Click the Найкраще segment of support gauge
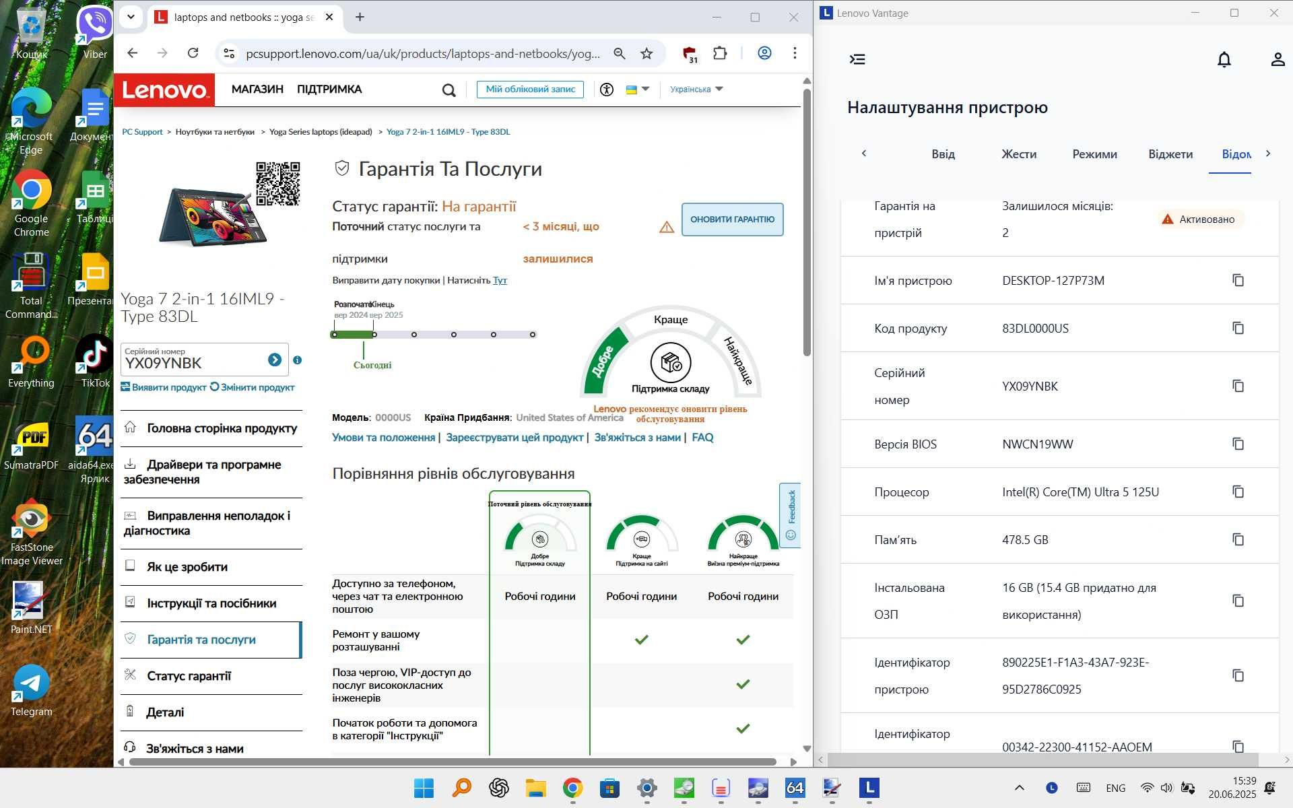 pos(738,361)
